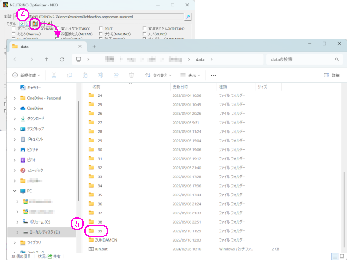Toggle the 東北イタコ(ITAKO) model checkbox

click(x=57, y=29)
